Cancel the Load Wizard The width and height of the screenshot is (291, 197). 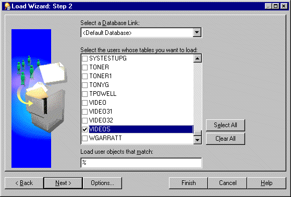point(228,183)
